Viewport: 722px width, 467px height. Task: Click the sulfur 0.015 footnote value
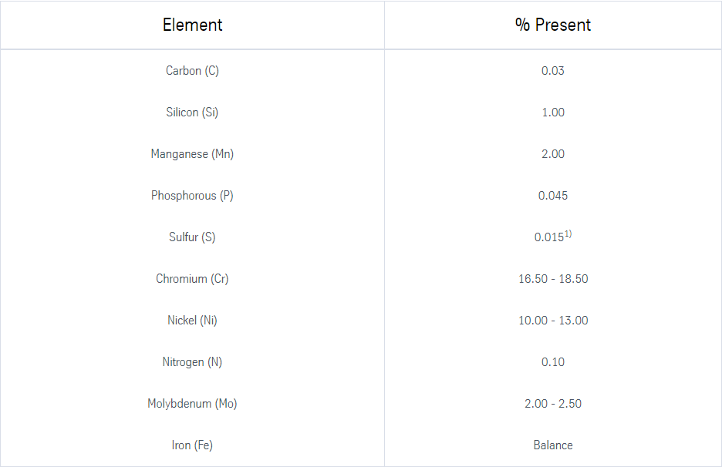[x=552, y=237]
